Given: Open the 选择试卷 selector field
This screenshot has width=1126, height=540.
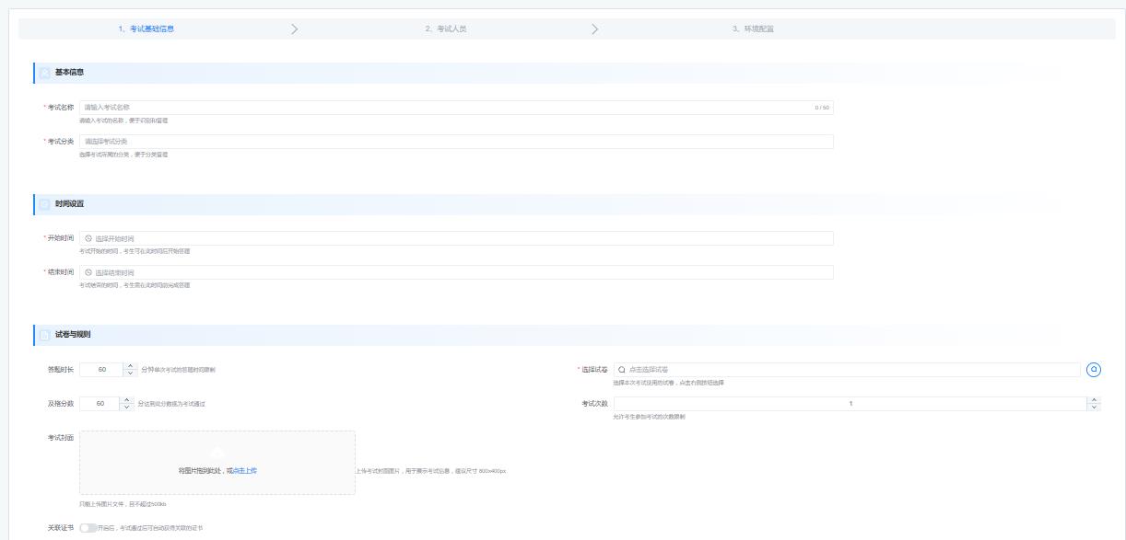Looking at the screenshot, I should pyautogui.click(x=848, y=369).
